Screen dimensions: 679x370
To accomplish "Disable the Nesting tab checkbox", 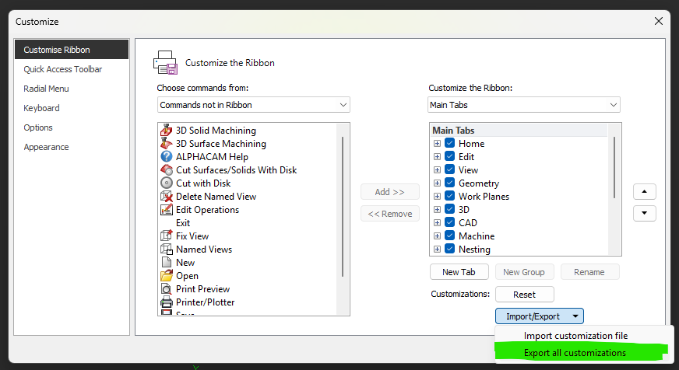I will [450, 250].
